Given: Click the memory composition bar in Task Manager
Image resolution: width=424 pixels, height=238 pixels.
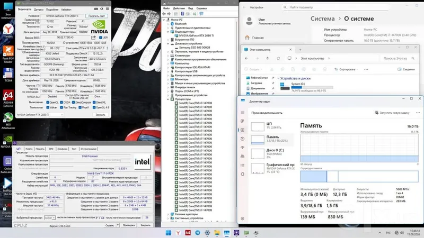Looking at the screenshot, I should pyautogui.click(x=359, y=177).
